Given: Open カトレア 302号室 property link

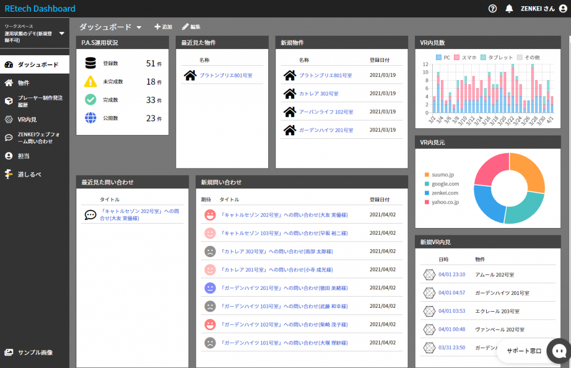Looking at the screenshot, I should click(318, 94).
